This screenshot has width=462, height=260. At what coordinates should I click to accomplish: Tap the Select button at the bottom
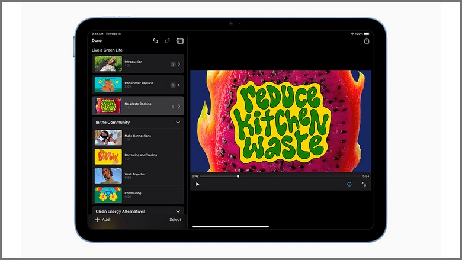tap(175, 219)
